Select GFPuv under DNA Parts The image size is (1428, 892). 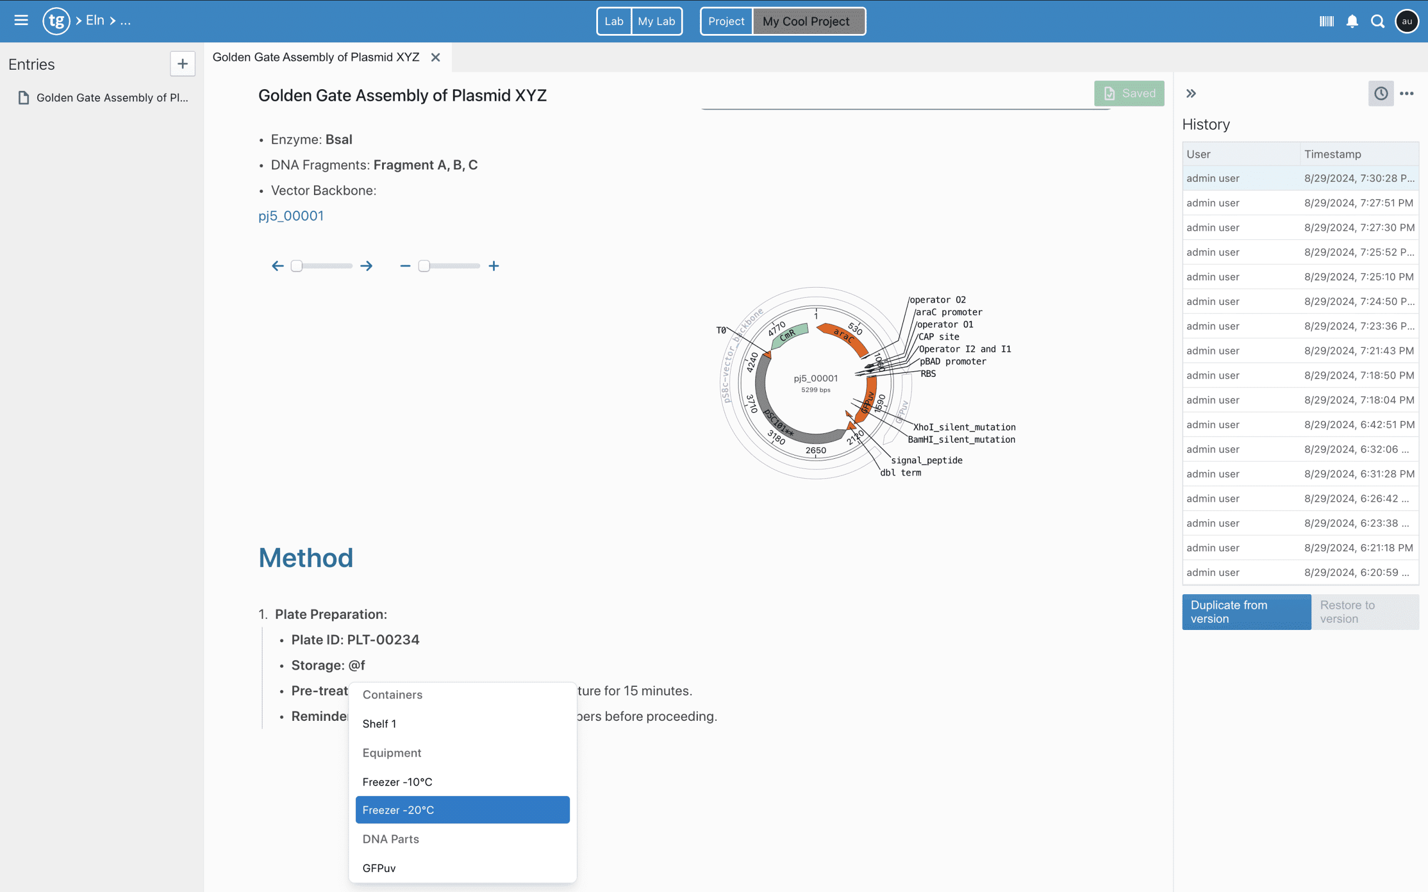[378, 867]
